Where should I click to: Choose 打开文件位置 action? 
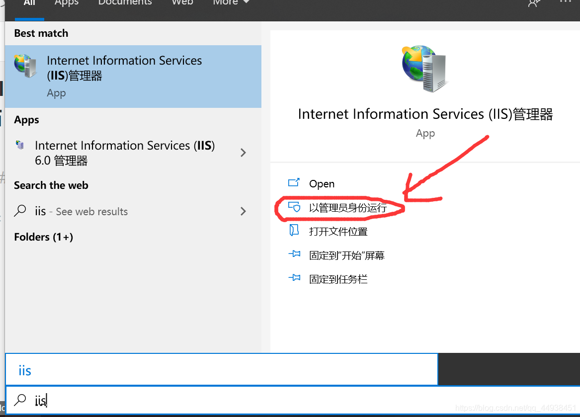click(338, 232)
